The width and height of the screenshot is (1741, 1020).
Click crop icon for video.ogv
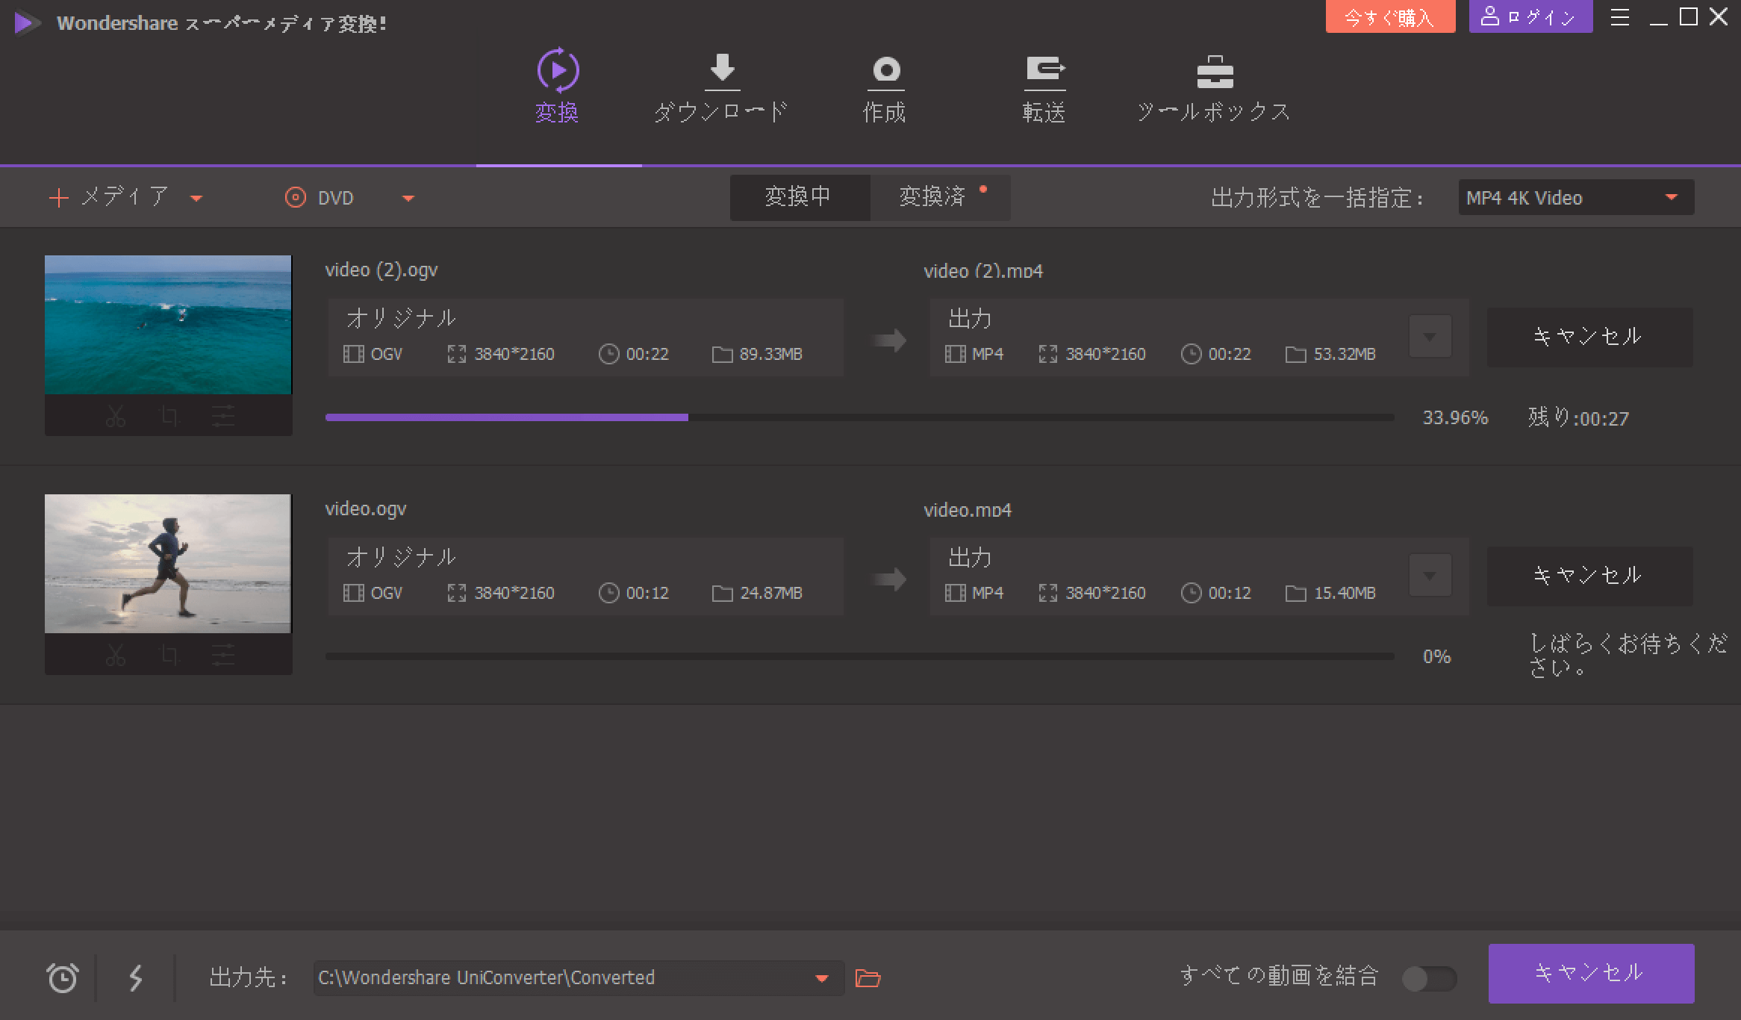[169, 655]
